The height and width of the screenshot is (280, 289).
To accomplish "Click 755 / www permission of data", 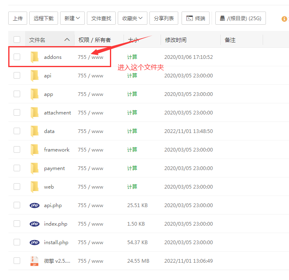I will tap(91, 131).
